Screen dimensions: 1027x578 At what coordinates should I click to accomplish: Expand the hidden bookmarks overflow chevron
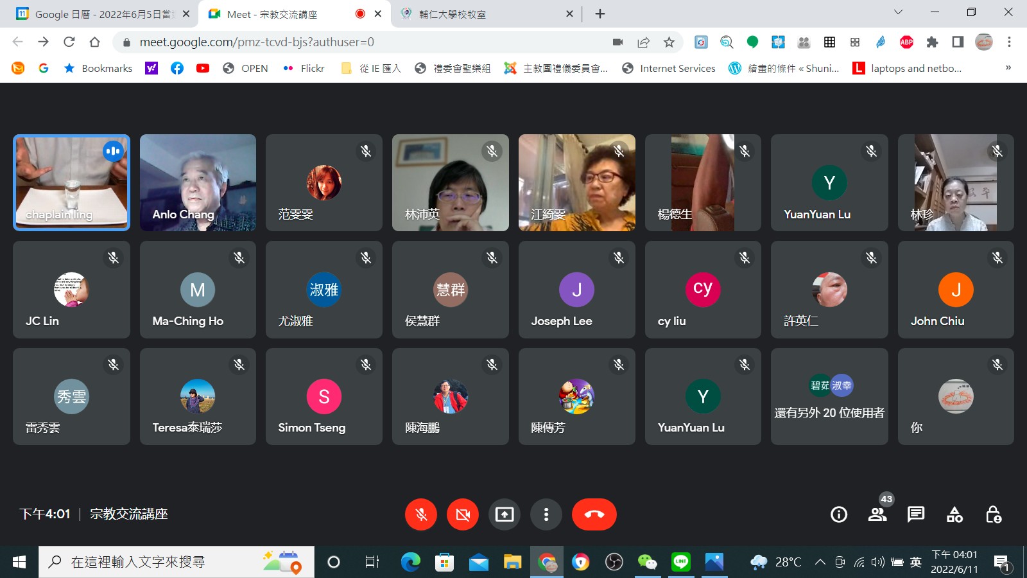(1008, 68)
